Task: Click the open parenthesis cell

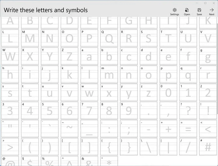Action: (x=30, y=146)
